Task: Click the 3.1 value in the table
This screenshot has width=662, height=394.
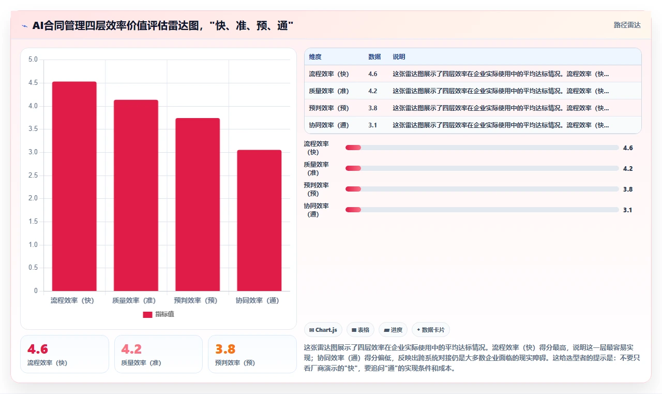Action: pos(373,125)
